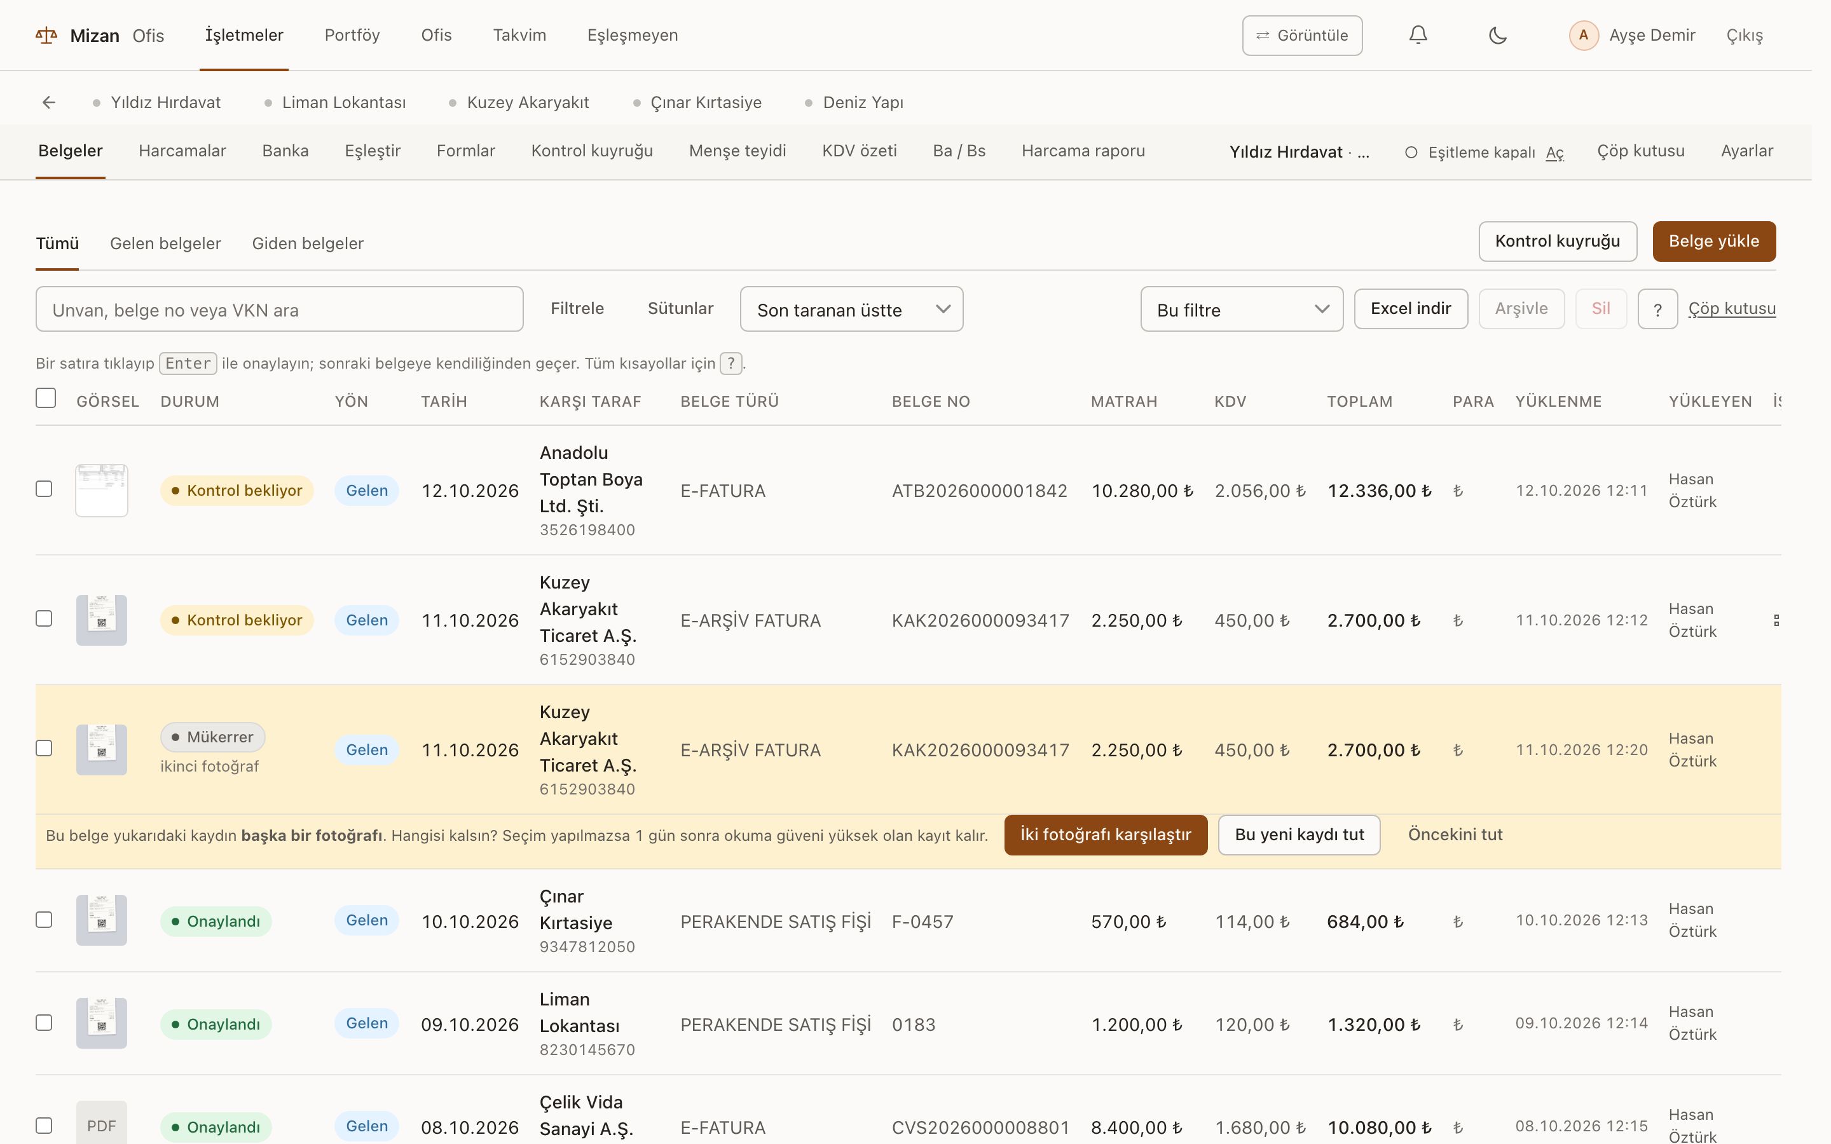Show the Gelen belgeler tab
Screen dimensions: 1831x1144
(x=165, y=243)
